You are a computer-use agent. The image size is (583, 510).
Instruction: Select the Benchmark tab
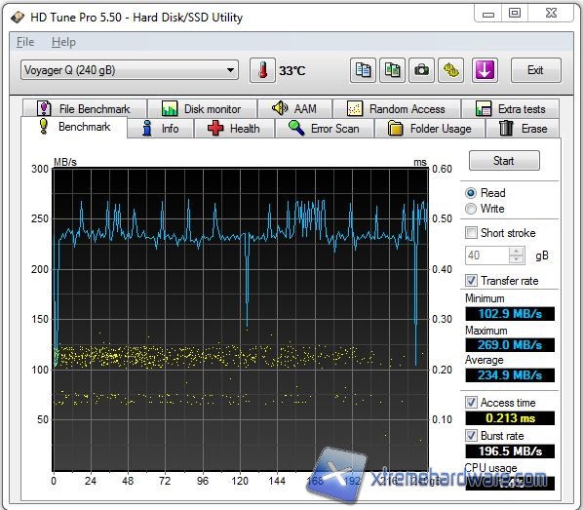[x=74, y=127]
